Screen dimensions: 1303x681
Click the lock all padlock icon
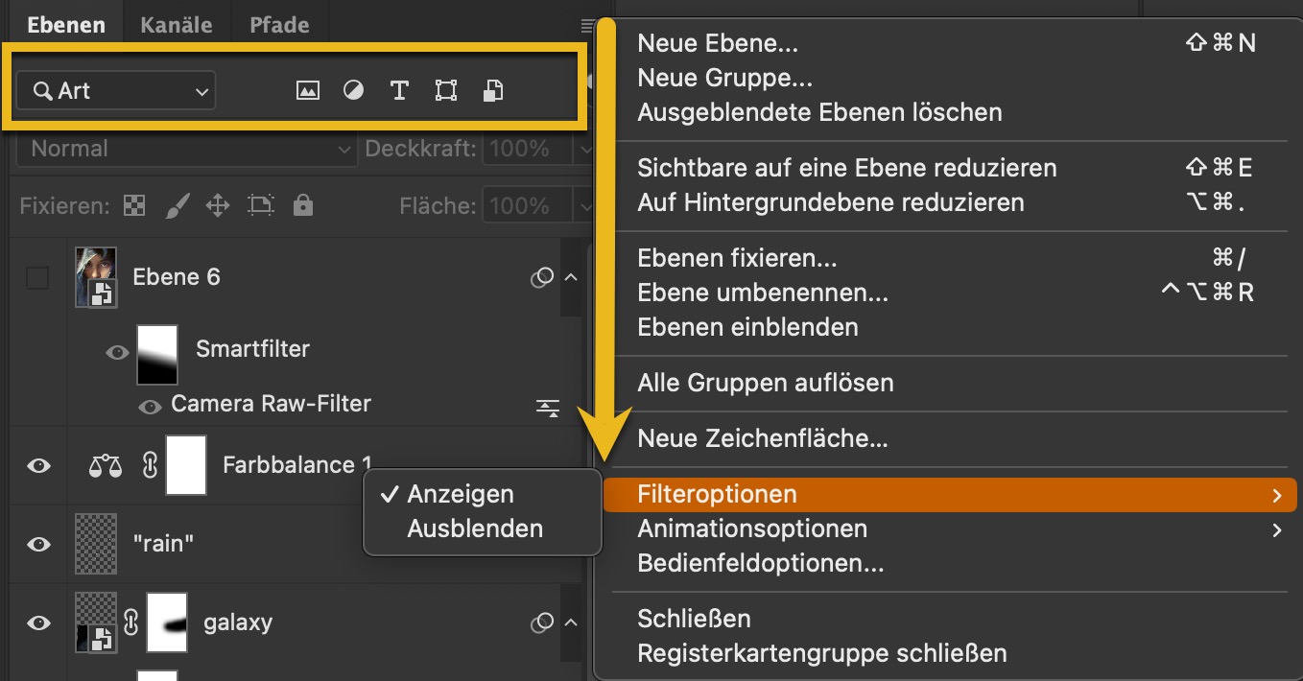point(302,205)
